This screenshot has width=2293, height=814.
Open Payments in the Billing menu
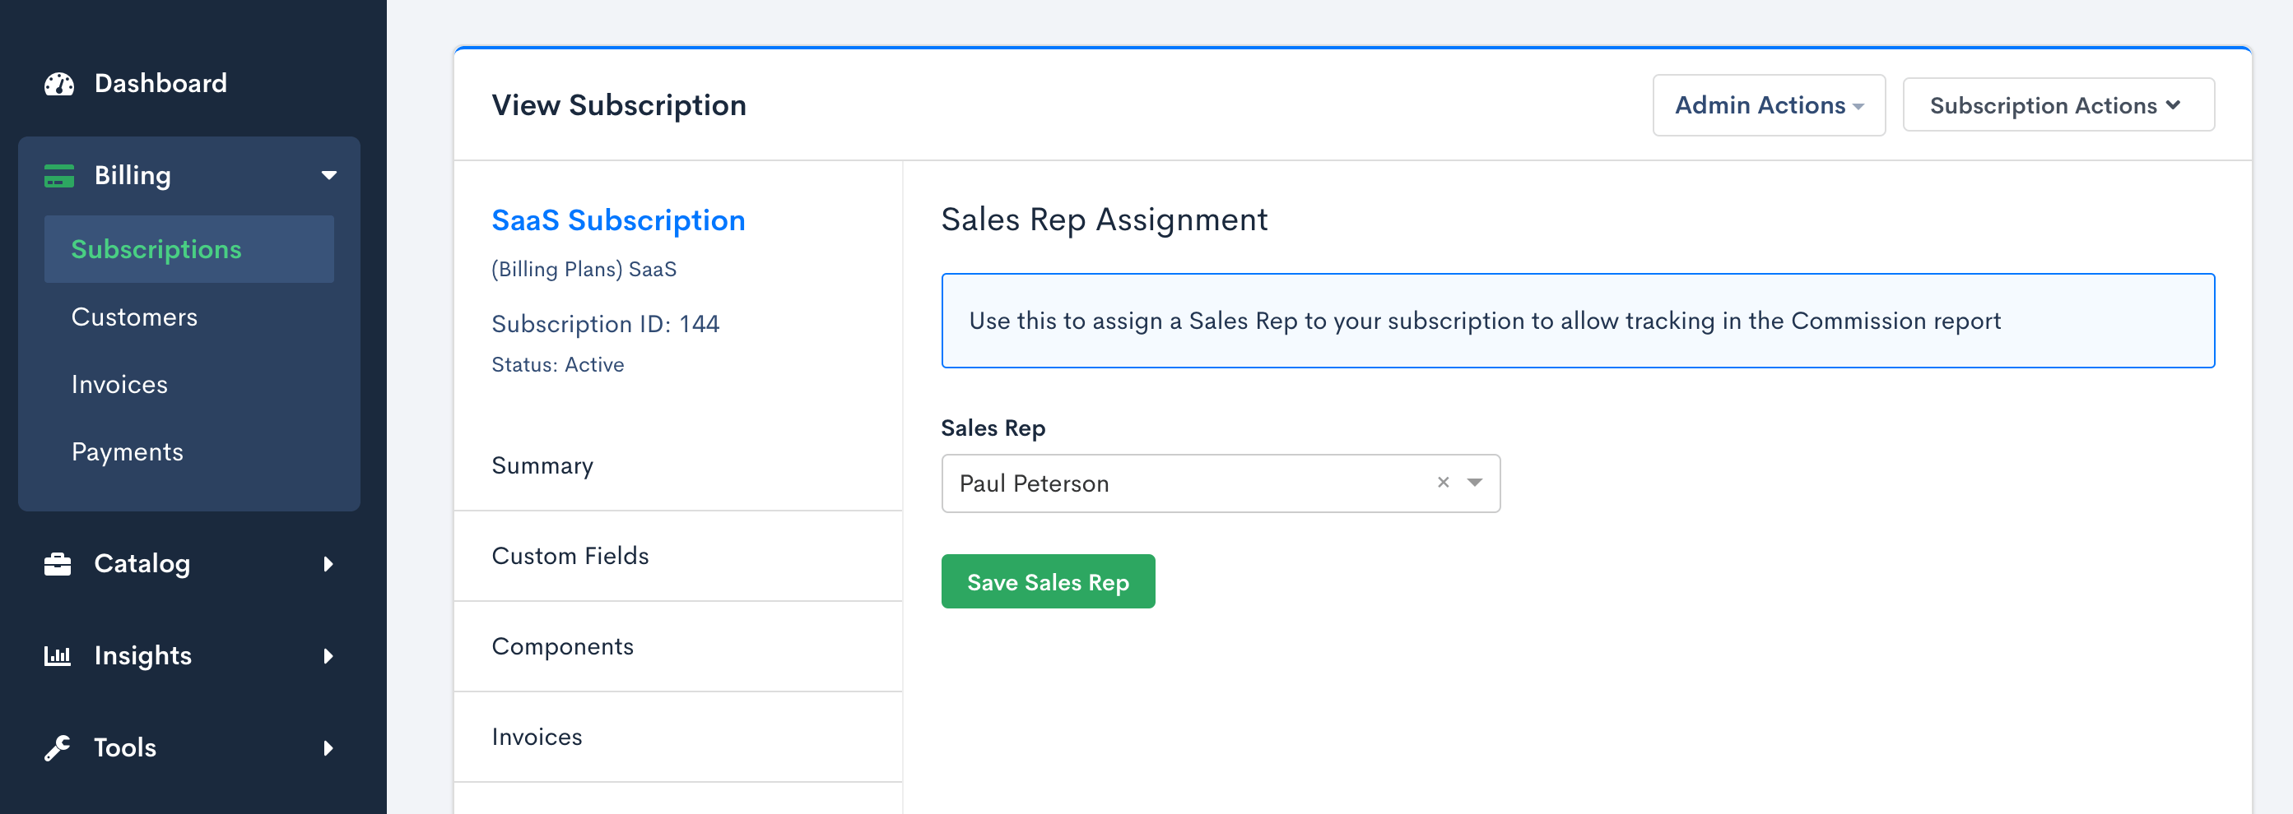[x=128, y=452]
